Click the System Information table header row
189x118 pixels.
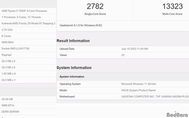pyautogui.click(x=123, y=77)
